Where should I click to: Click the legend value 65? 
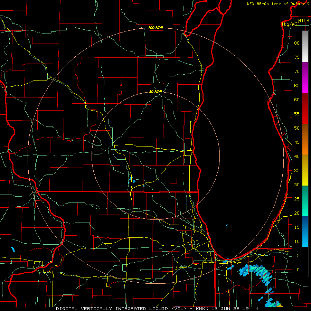click(x=297, y=86)
